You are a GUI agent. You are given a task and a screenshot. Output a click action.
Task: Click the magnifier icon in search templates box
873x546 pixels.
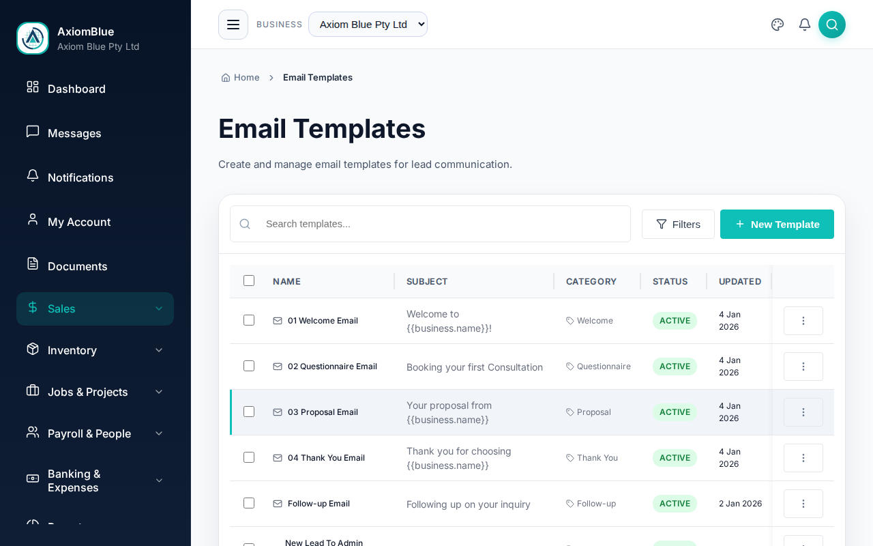click(246, 224)
